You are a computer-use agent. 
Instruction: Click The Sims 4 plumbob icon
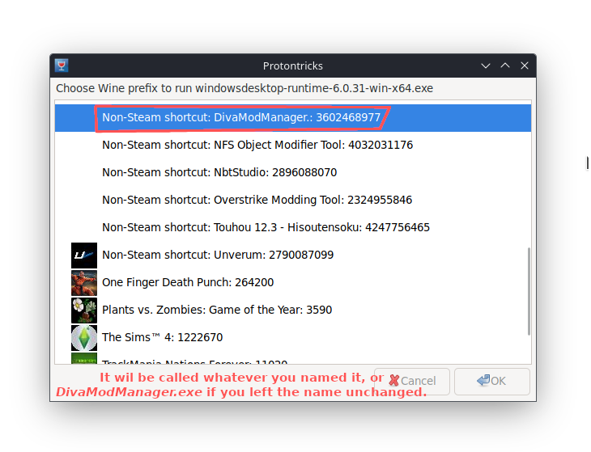pos(84,338)
